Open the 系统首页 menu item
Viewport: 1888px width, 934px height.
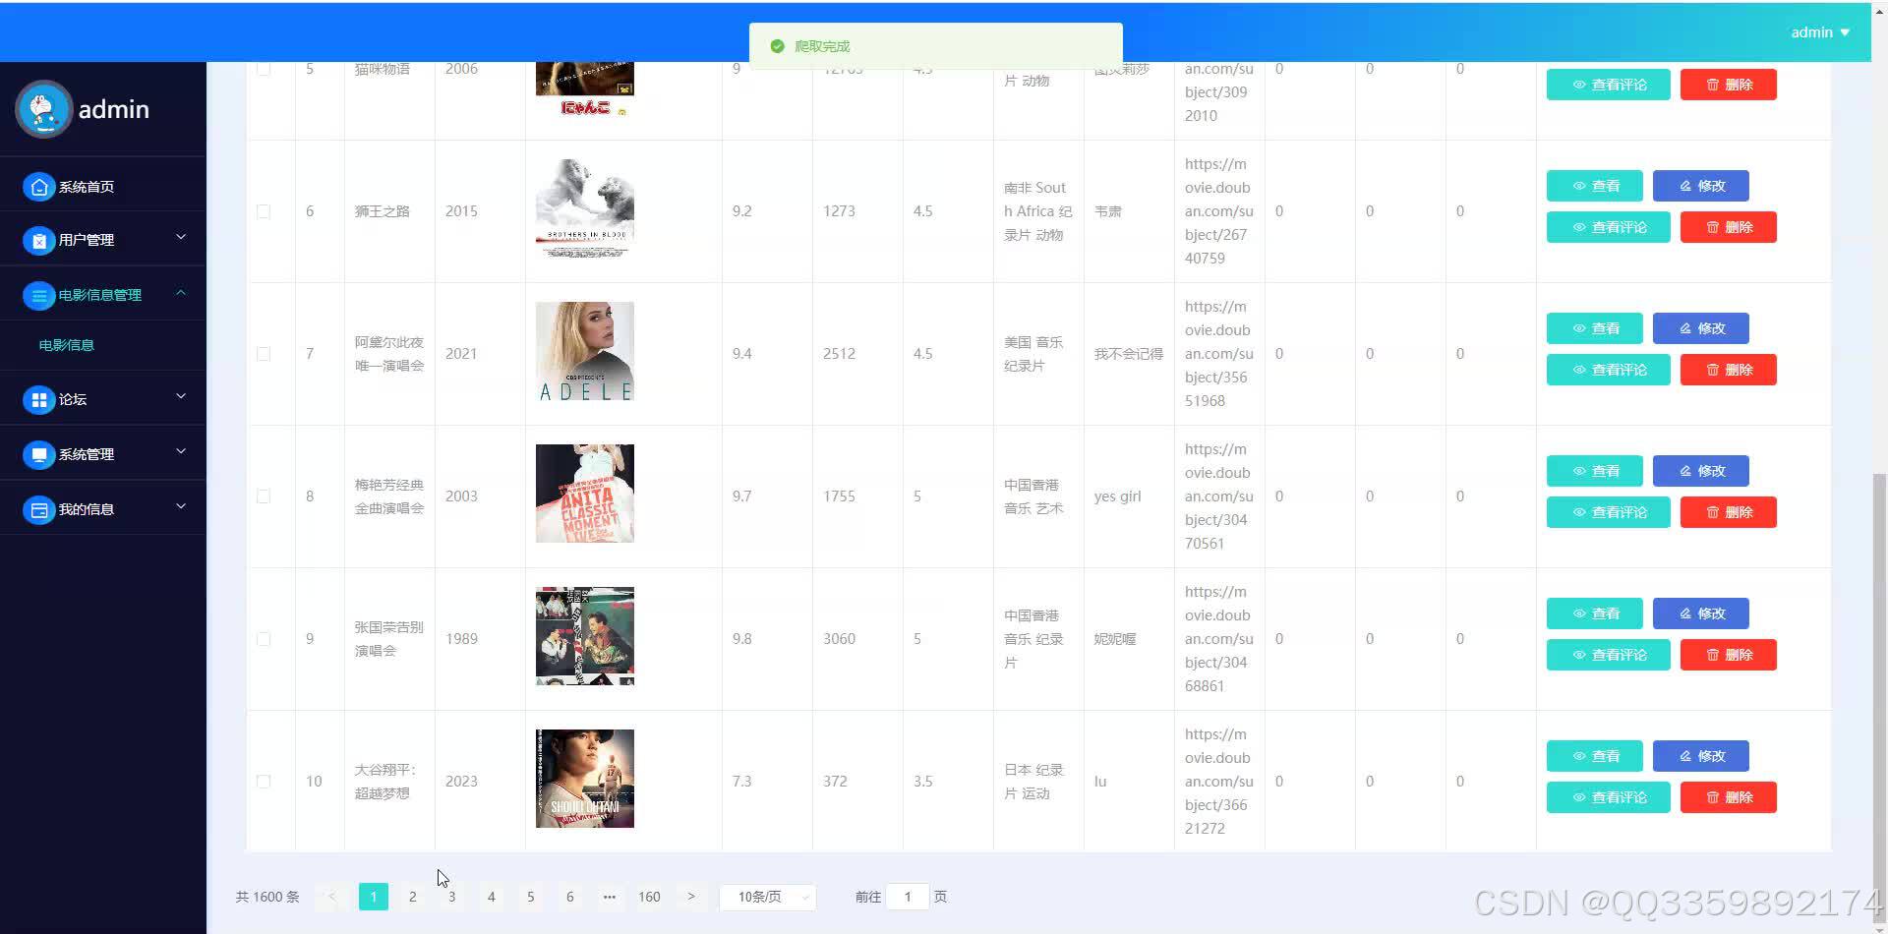pyautogui.click(x=87, y=187)
